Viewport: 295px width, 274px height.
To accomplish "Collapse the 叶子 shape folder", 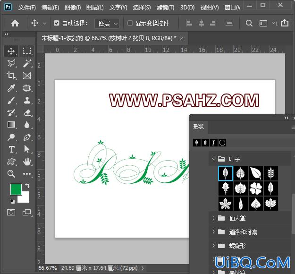I will pyautogui.click(x=214, y=159).
